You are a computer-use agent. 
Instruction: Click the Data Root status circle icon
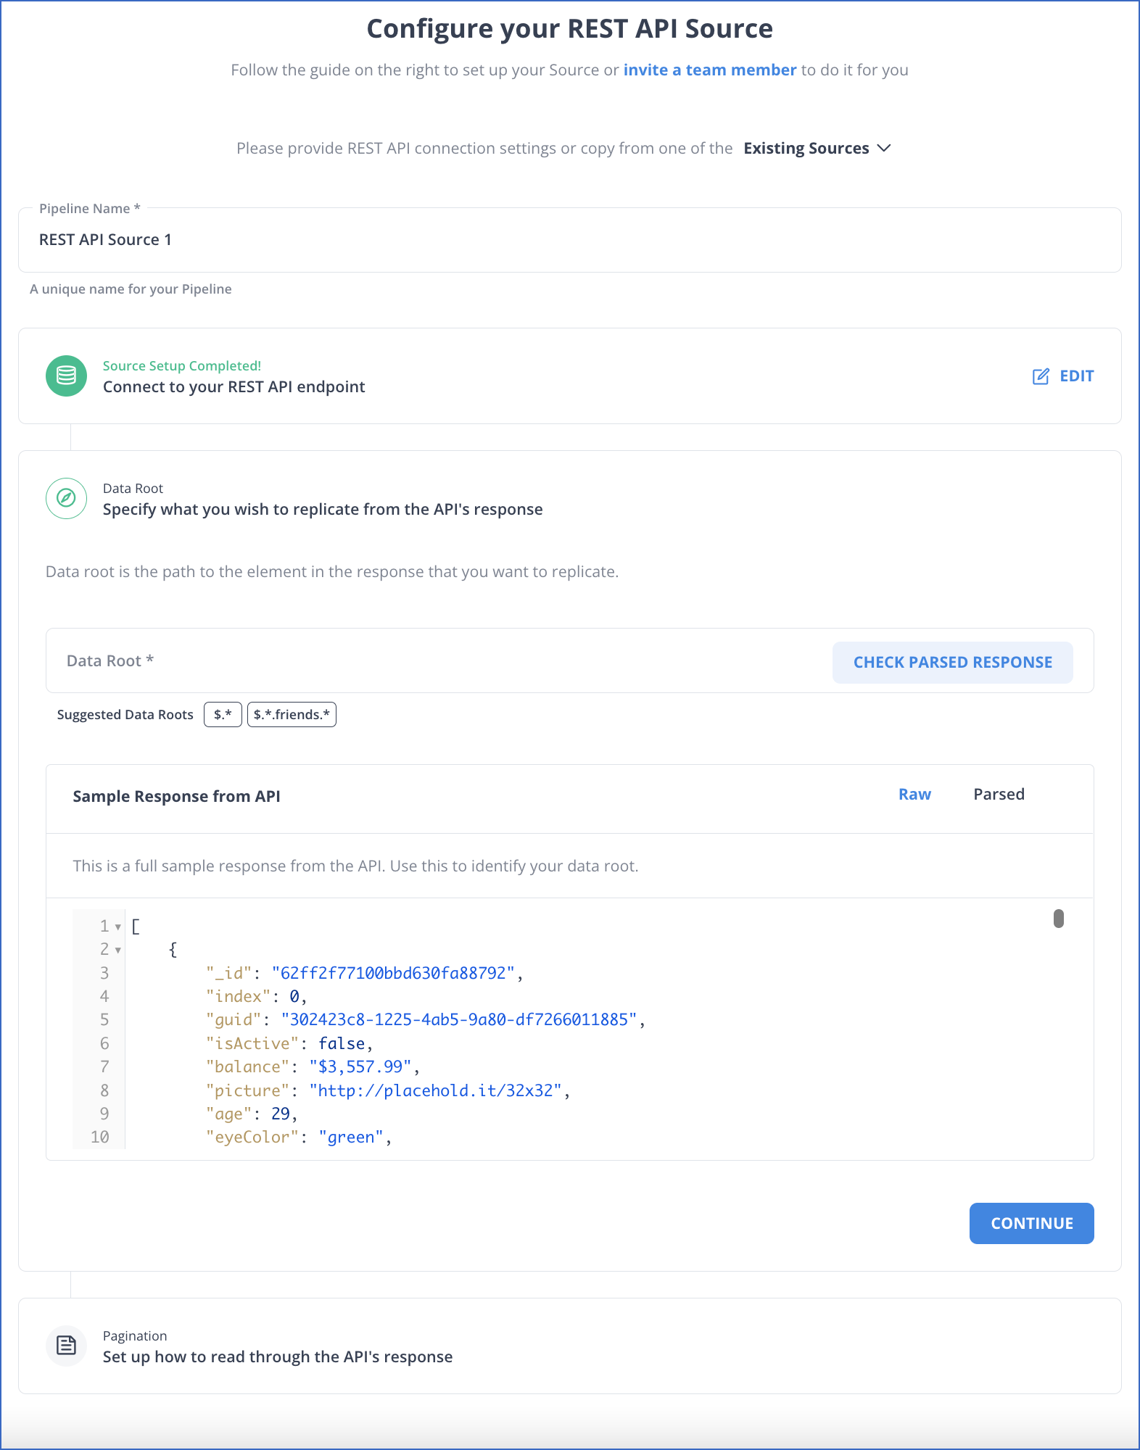click(x=65, y=499)
